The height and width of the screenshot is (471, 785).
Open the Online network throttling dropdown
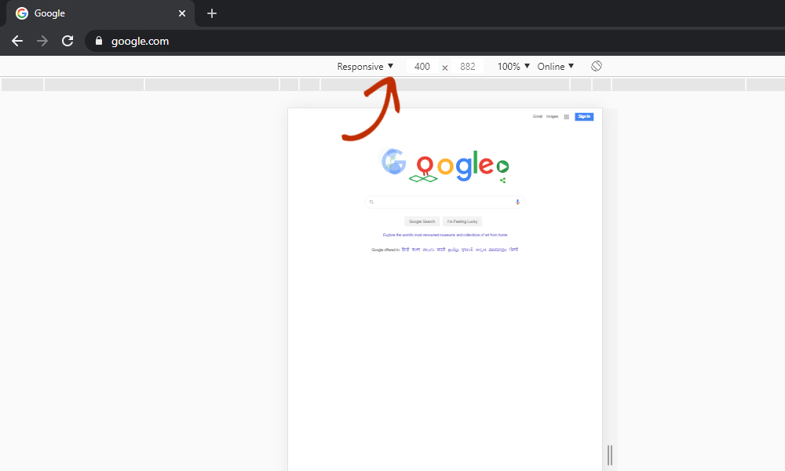pyautogui.click(x=556, y=67)
